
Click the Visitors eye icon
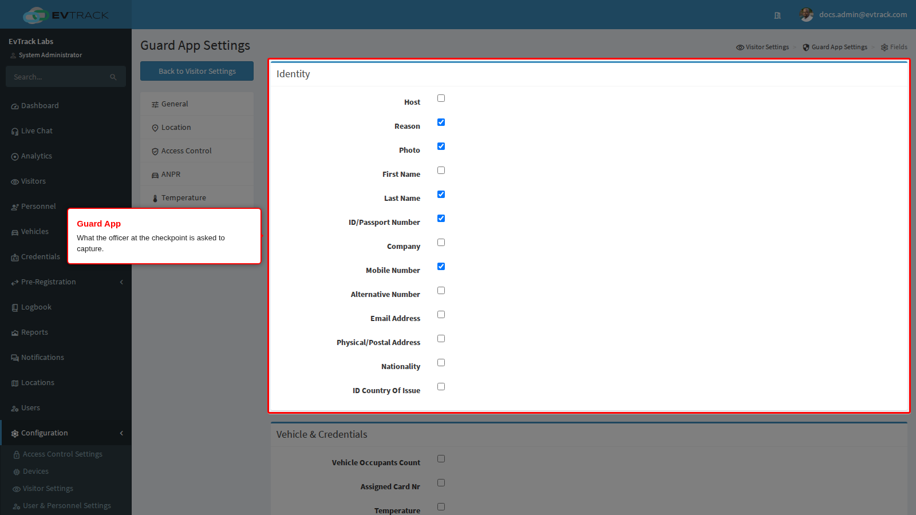(15, 182)
